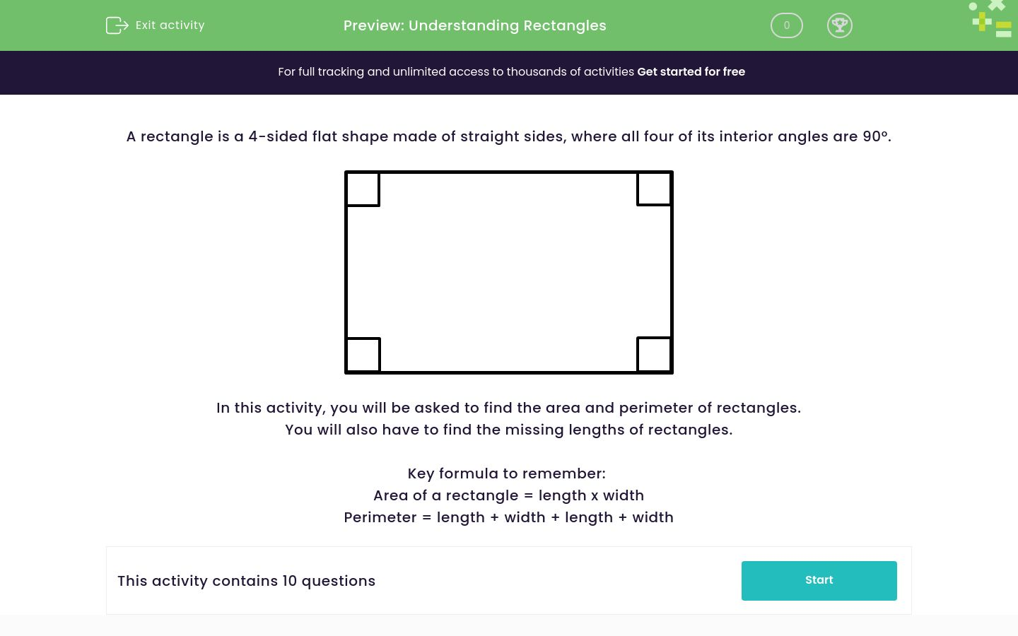Viewport: 1018px width, 636px height.
Task: Open the Get started for free link
Action: click(x=691, y=71)
